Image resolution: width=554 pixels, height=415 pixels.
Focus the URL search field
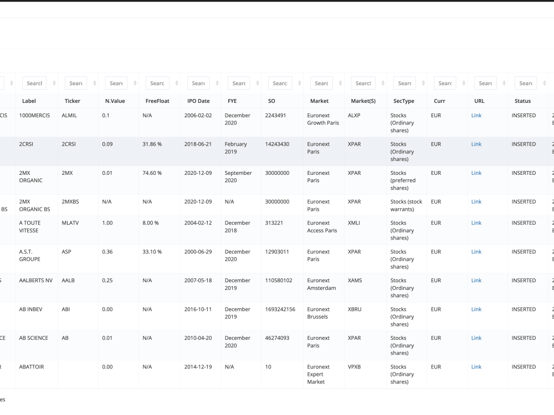click(x=485, y=84)
